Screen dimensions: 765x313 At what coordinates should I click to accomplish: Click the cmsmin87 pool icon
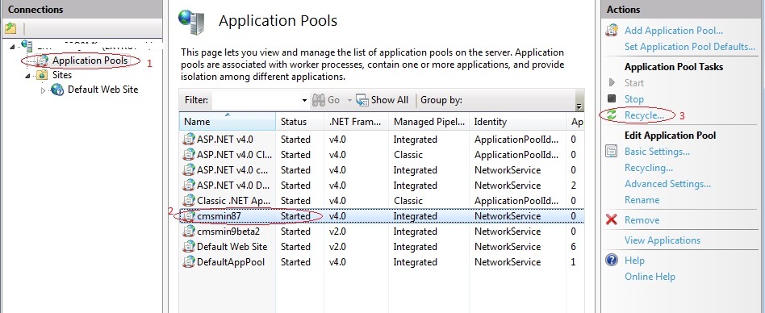point(188,216)
